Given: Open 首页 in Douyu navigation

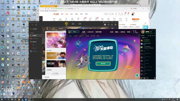Looking at the screenshot, I should pos(62,14).
